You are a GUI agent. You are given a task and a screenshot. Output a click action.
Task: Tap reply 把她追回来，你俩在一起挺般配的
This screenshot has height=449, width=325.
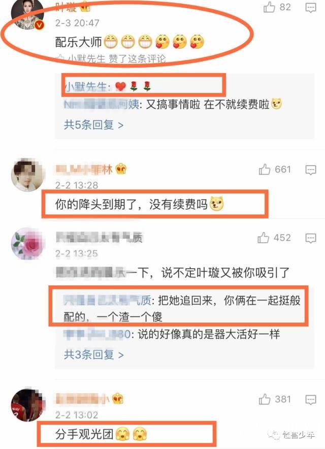tap(182, 309)
